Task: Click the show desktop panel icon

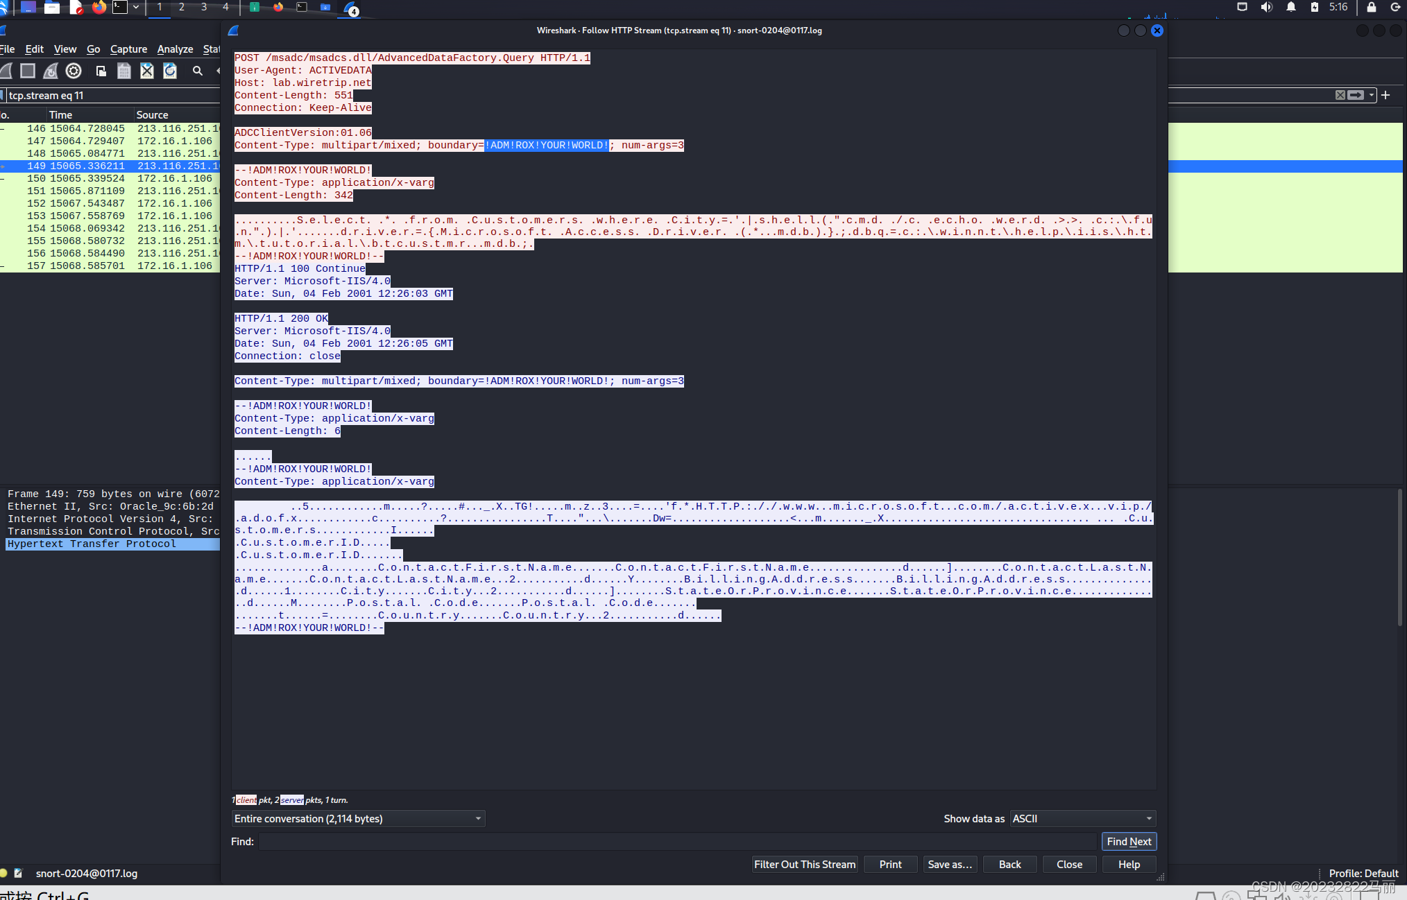Action: point(28,8)
